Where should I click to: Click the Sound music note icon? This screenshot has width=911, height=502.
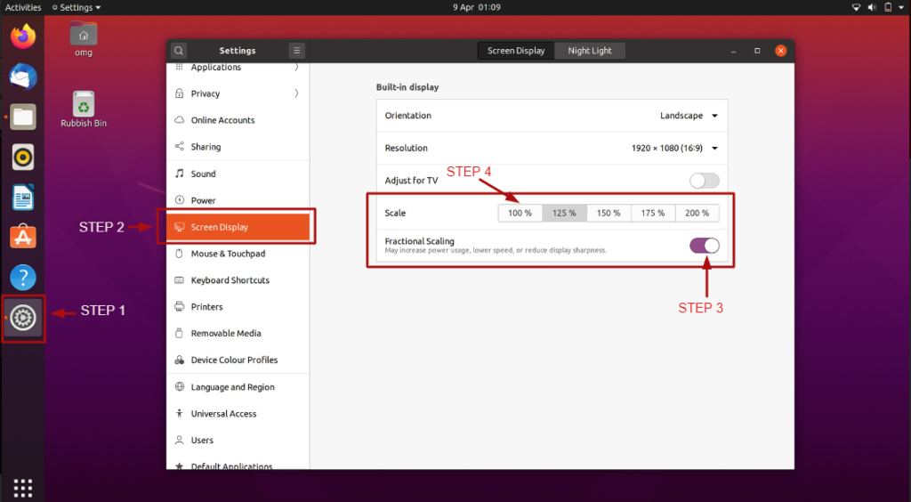click(180, 174)
